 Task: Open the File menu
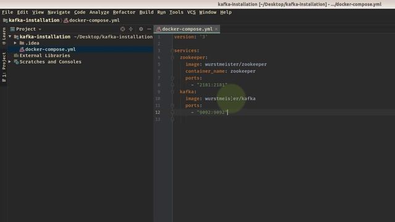tap(7, 12)
